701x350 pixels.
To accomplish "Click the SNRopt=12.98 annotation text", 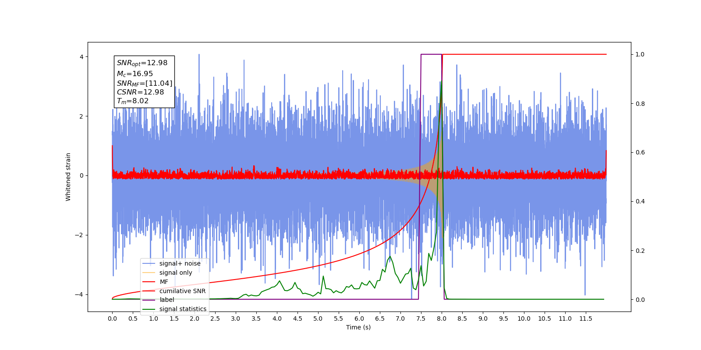I will point(142,63).
